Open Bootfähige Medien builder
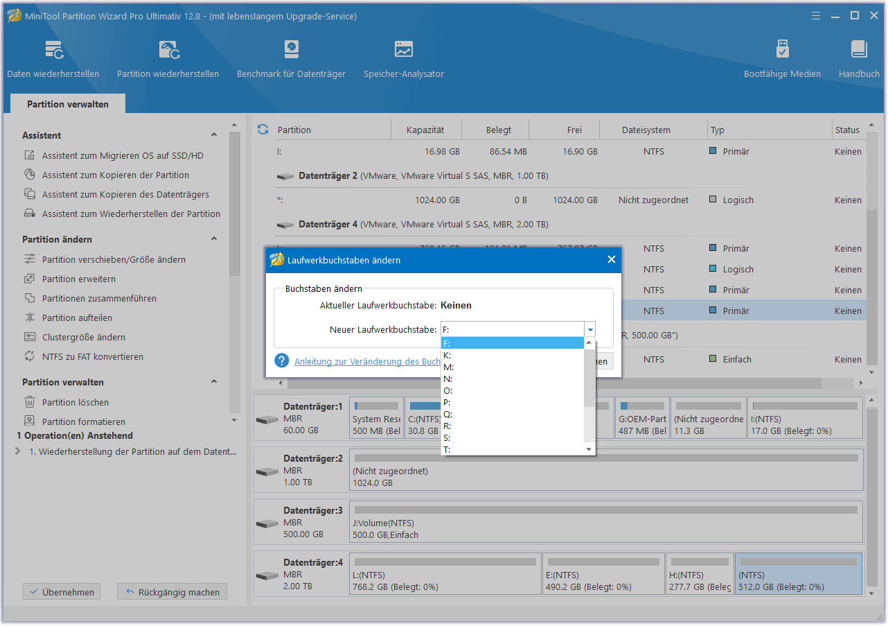This screenshot has width=888, height=626. (782, 60)
